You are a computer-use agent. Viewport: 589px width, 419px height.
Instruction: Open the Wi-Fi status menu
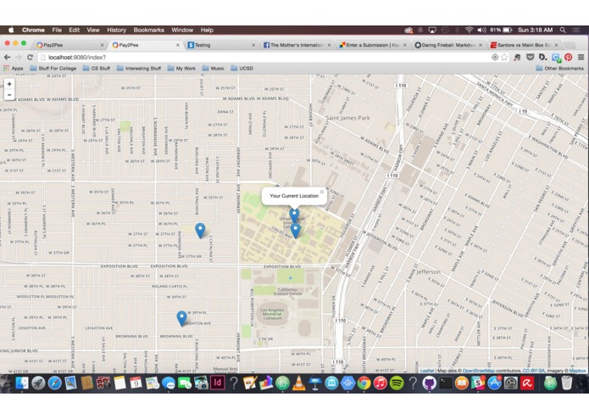pos(469,30)
